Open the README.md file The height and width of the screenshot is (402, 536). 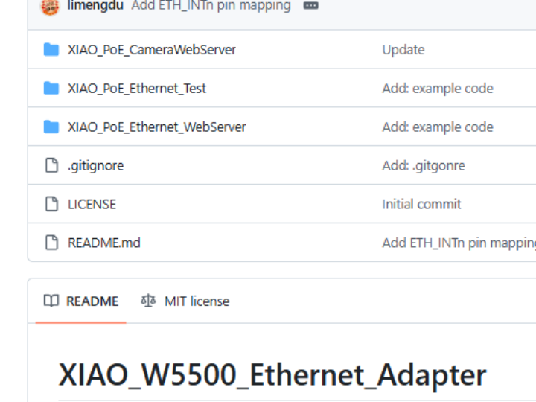click(x=103, y=243)
